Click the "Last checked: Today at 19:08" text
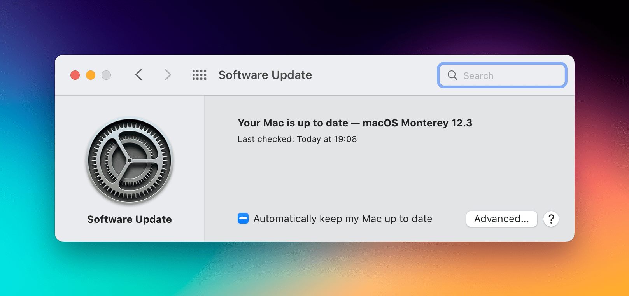629x296 pixels. point(297,139)
